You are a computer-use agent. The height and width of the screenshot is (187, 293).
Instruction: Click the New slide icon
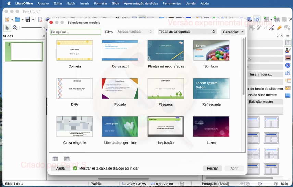[x=266, y=19]
